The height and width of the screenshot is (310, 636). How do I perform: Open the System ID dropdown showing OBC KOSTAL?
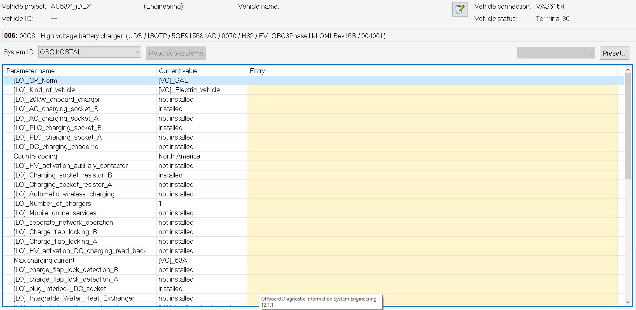[x=90, y=52]
